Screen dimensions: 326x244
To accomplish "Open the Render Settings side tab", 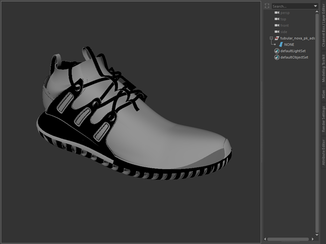I will click(x=323, y=119).
